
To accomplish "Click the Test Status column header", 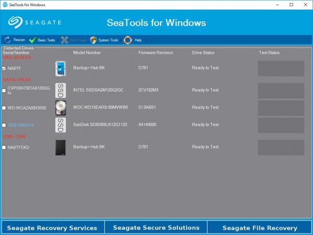I will click(269, 53).
